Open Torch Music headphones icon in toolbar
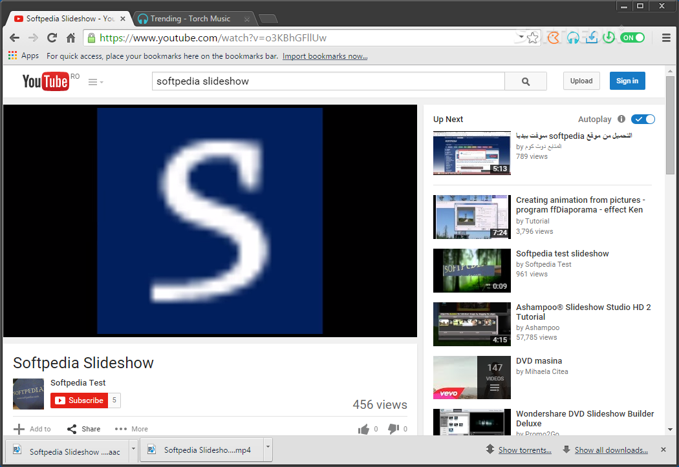This screenshot has width=679, height=467. click(573, 38)
